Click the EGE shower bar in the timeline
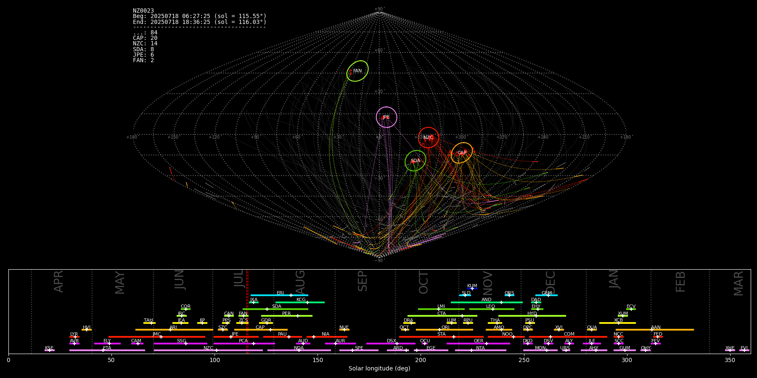Viewport: 757px width, 378px height. coord(431,350)
